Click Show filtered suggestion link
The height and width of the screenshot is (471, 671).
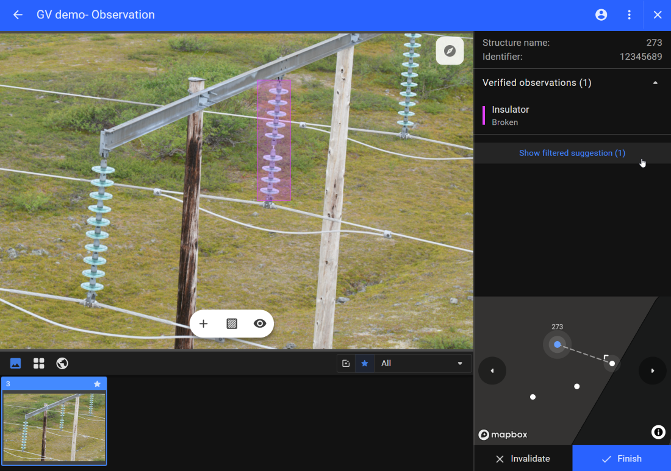572,153
